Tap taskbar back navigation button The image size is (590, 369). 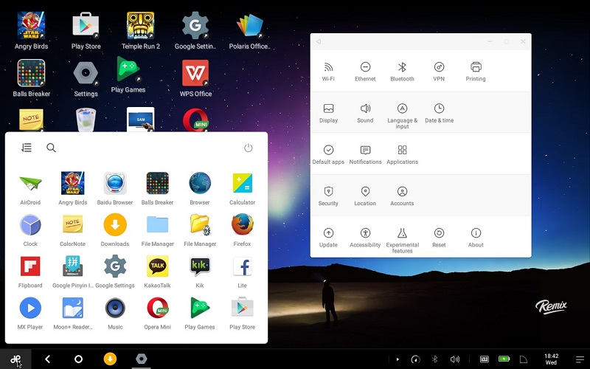click(47, 359)
